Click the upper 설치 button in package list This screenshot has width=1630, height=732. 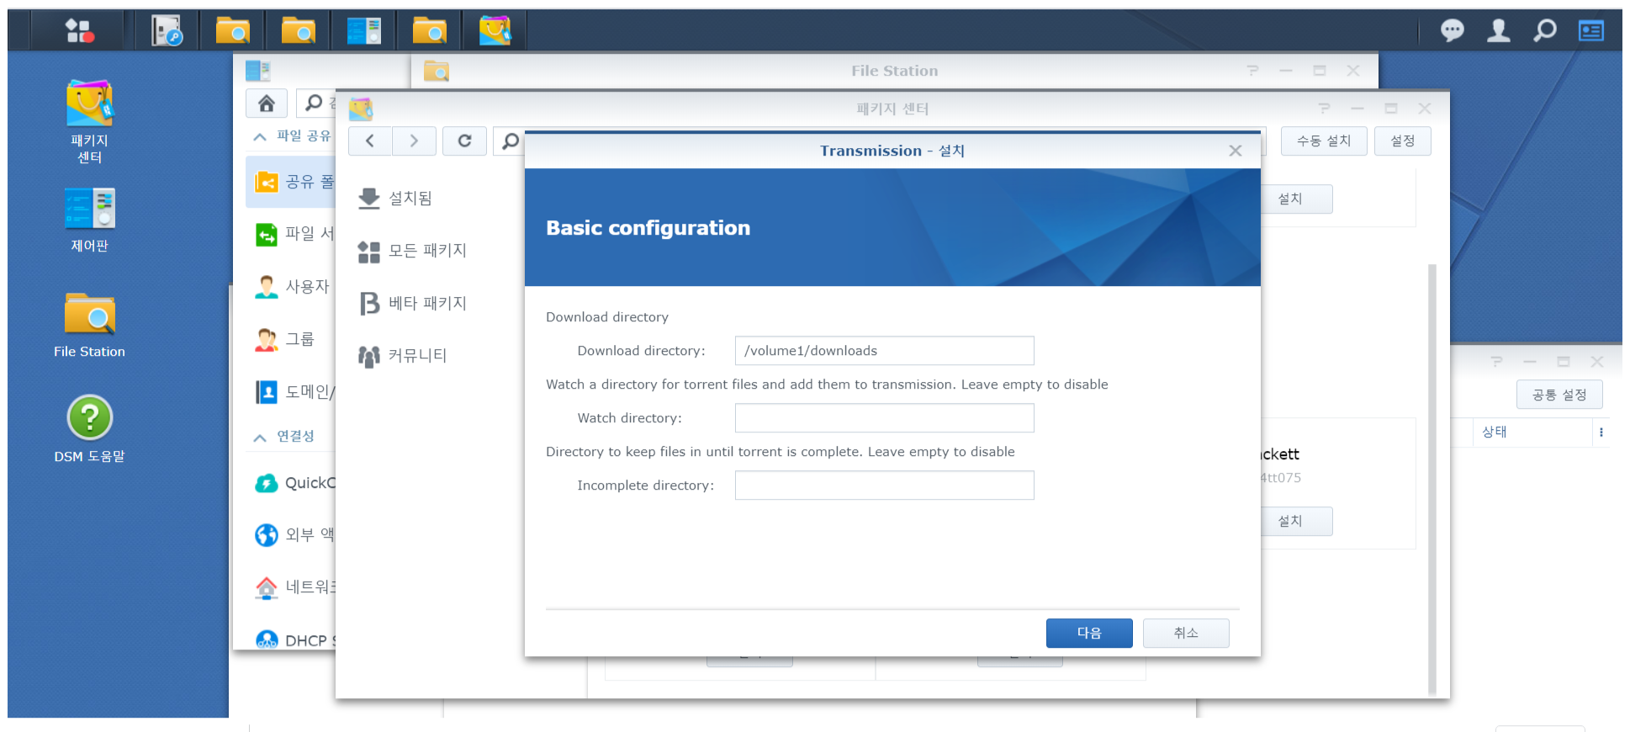[x=1295, y=199]
